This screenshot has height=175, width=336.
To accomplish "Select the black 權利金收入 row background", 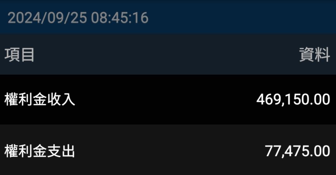I will (x=168, y=99).
